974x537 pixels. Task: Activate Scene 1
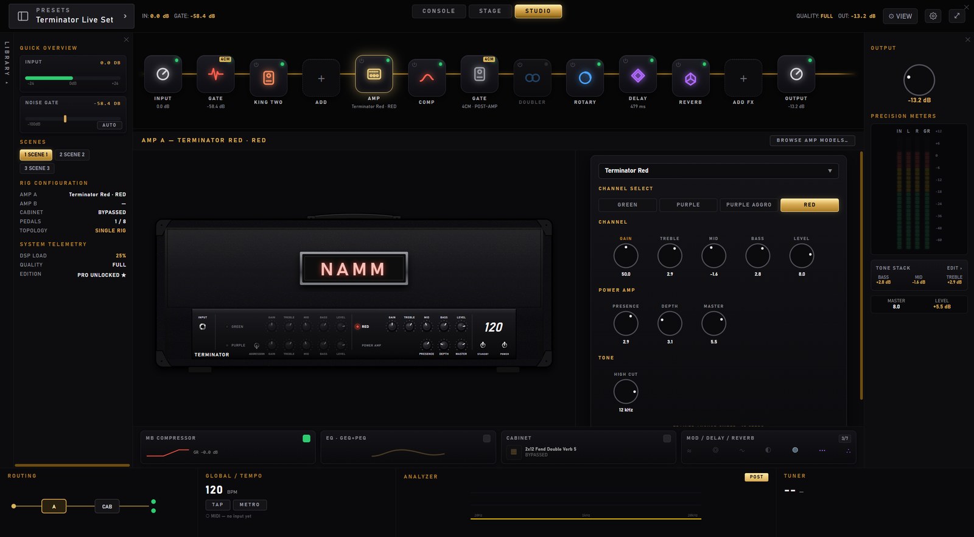click(x=36, y=155)
